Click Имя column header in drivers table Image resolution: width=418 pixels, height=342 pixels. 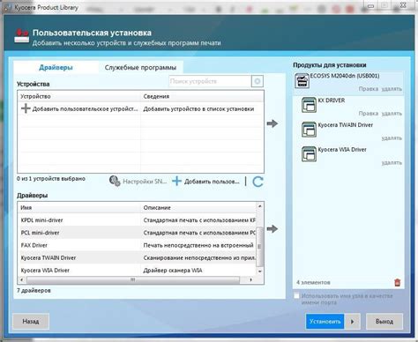click(x=79, y=208)
